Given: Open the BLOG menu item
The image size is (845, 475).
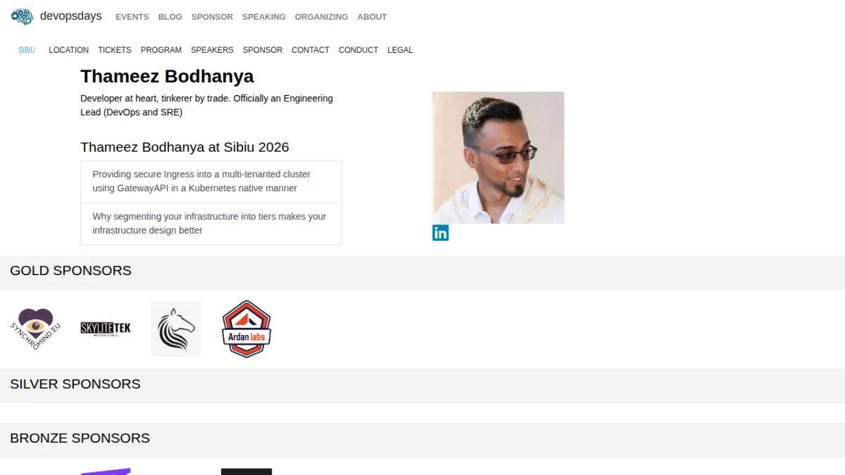Looking at the screenshot, I should click(170, 17).
